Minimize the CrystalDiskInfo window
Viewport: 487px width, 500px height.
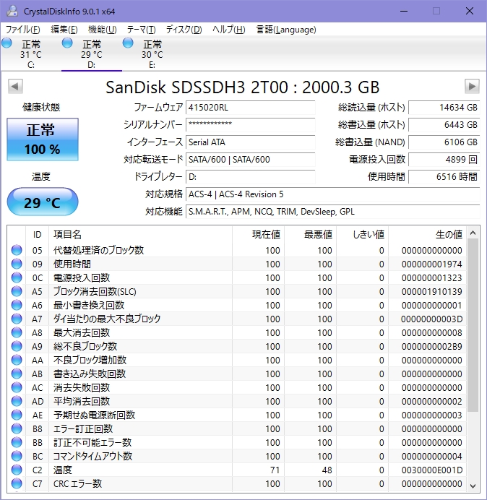[x=404, y=11]
